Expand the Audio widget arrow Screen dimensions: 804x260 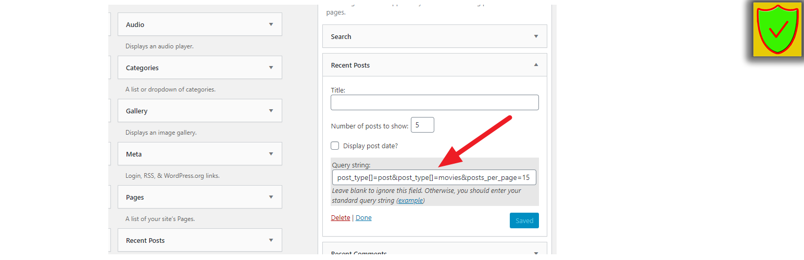(x=271, y=24)
